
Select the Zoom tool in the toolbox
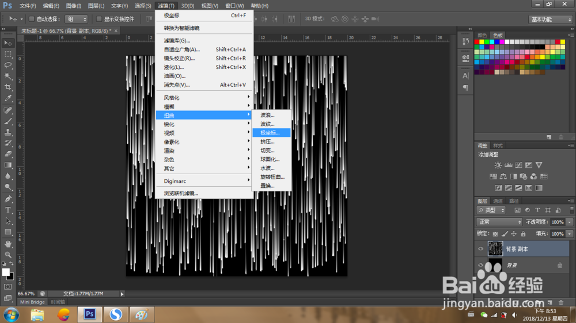pos(7,255)
